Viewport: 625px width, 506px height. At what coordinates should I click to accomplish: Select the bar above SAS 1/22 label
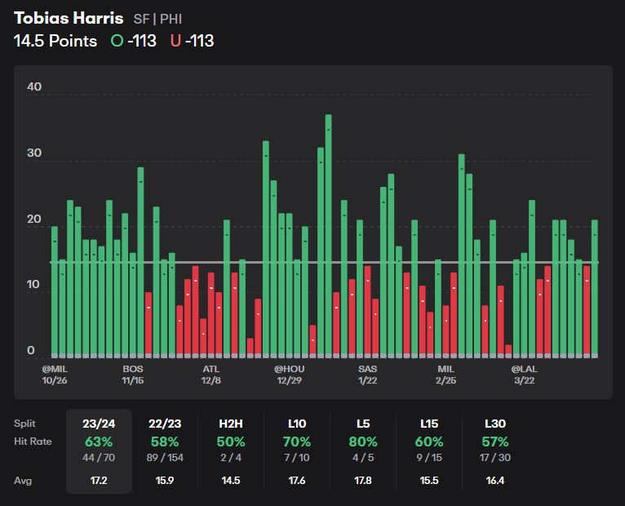(367, 312)
